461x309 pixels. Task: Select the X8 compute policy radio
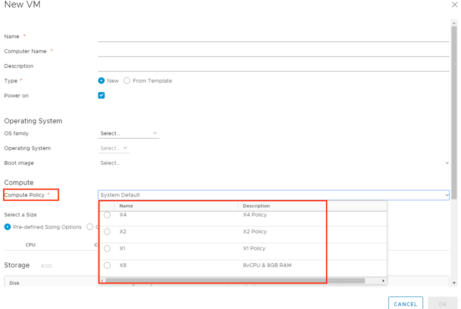tap(107, 265)
